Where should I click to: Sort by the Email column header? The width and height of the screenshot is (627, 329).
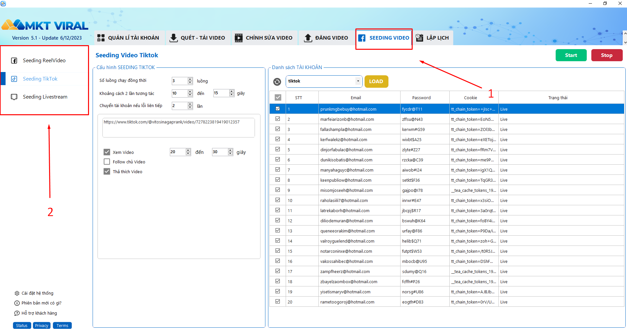click(x=359, y=98)
